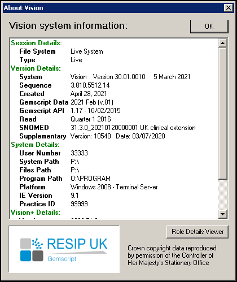237x282 pixels.
Task: Click Gemscript Data value 2021 Feb (v.01)
Action: (x=92, y=102)
